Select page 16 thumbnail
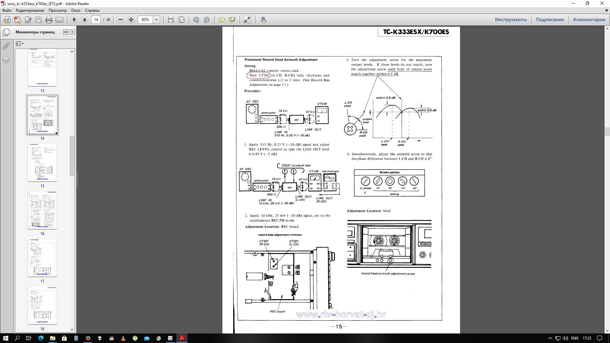The height and width of the screenshot is (343, 610). (x=42, y=210)
